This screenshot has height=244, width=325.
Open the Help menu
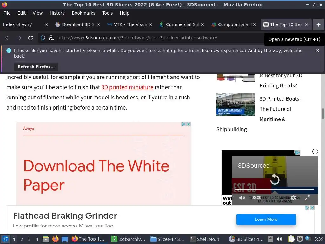click(124, 13)
